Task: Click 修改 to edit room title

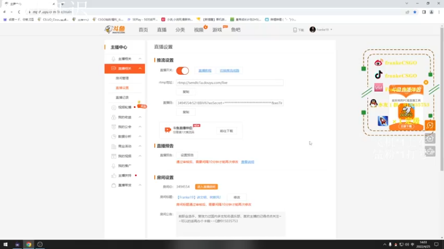Action: point(237,198)
